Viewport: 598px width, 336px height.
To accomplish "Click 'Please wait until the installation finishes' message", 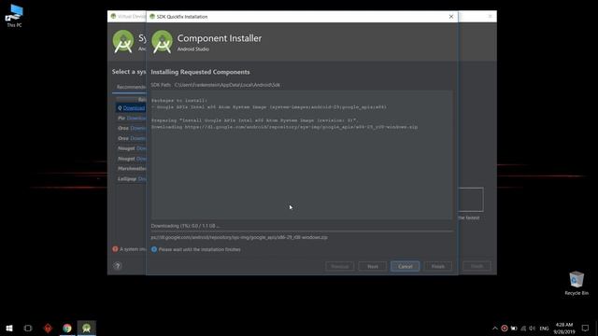I will pos(199,249).
